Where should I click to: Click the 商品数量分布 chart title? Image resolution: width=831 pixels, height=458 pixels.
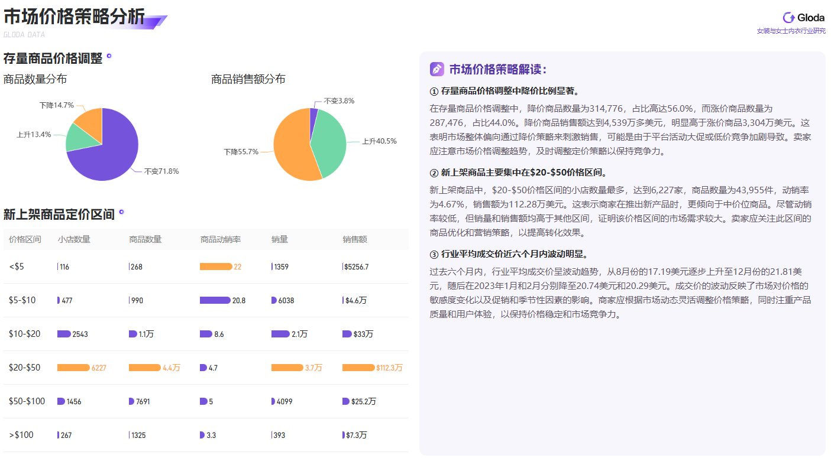click(x=34, y=79)
